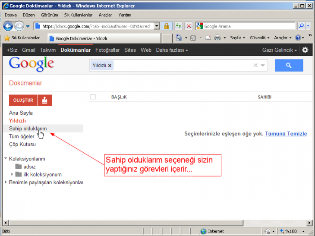The image size is (315, 236).
Task: Click the upload icon next to Oluştur
Action: pyautogui.click(x=45, y=100)
